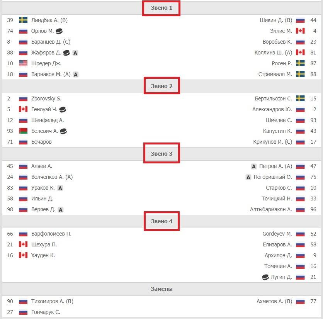Click the puck icon beside Орлов М.
Viewport: 323px width, 319px height.
[x=59, y=31]
